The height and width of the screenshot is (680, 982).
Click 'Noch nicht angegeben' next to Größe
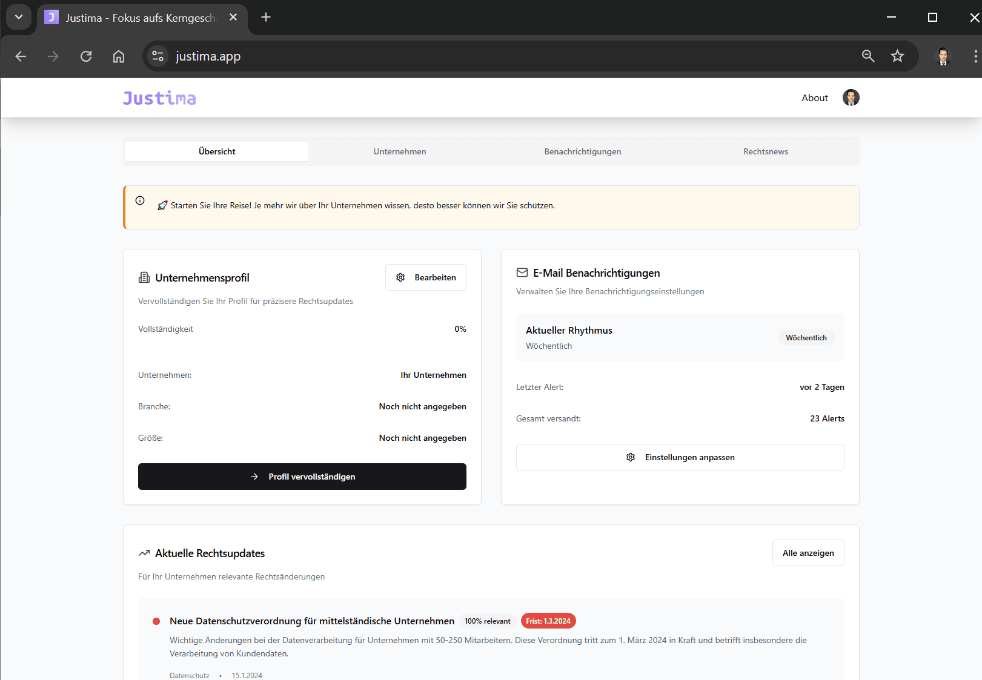423,438
